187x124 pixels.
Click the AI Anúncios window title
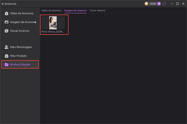[9, 4]
